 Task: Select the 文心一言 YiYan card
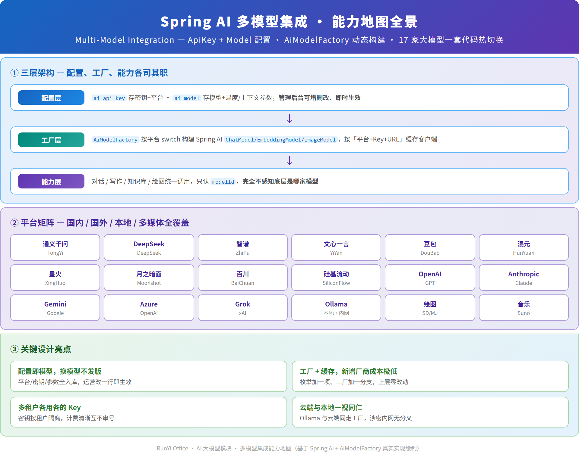336,247
